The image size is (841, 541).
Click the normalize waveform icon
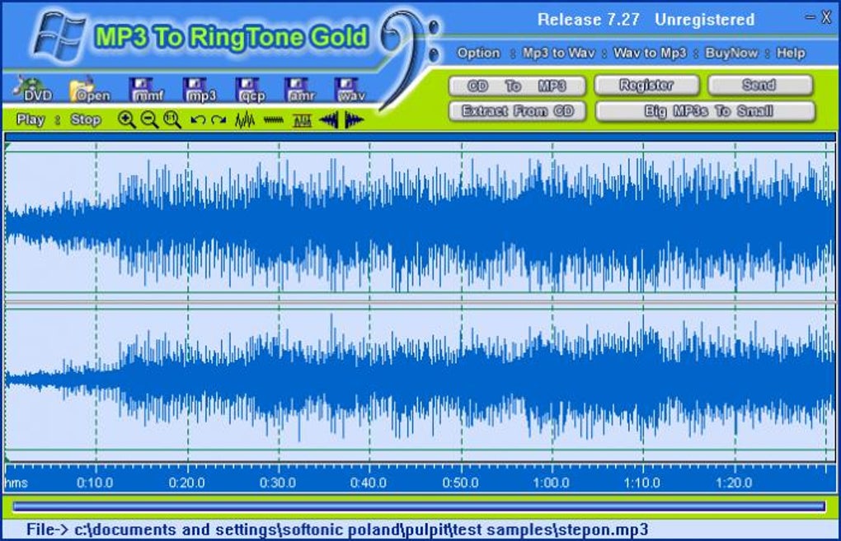point(303,120)
